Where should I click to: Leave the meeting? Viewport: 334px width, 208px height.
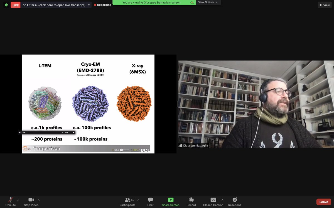[x=324, y=202]
